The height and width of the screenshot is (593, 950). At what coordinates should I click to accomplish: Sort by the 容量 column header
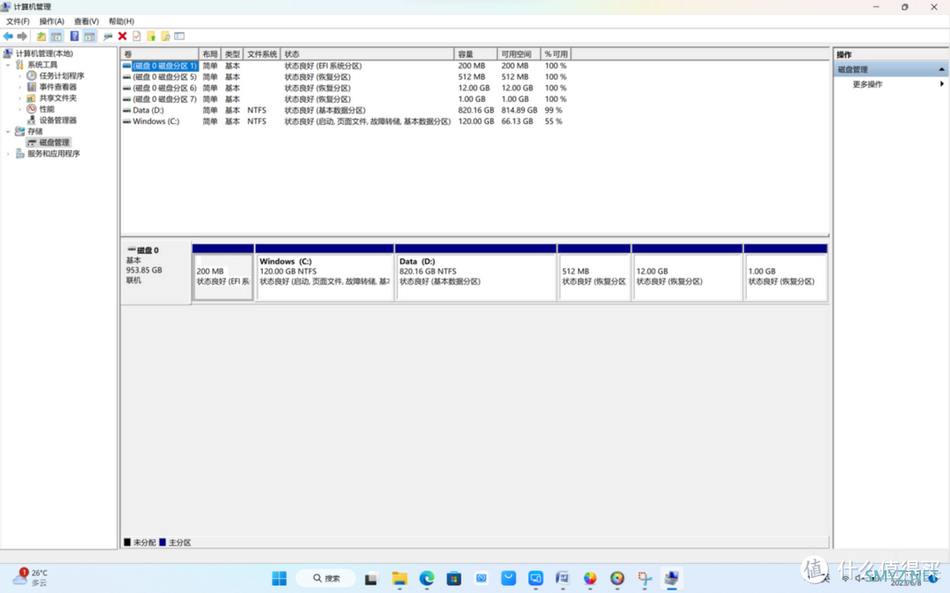[476, 54]
